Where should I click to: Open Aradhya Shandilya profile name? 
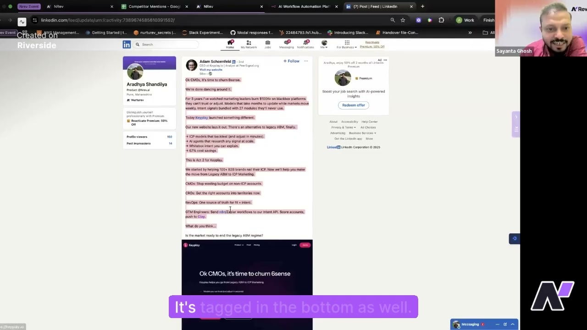point(147,84)
